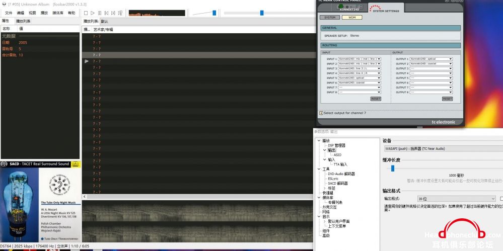Open the 文件 menu
503x251 pixels.
pyautogui.click(x=9, y=13)
